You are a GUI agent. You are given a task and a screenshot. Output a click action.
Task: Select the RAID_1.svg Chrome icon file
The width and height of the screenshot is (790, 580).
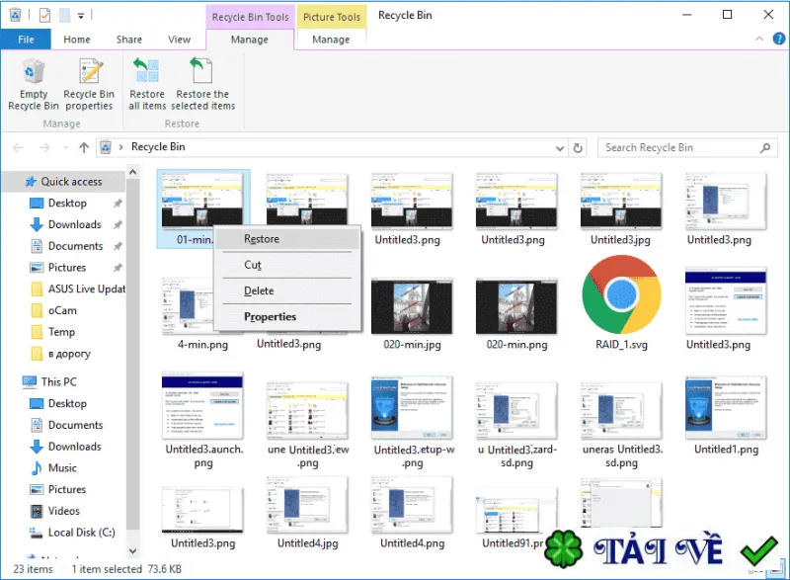point(621,301)
